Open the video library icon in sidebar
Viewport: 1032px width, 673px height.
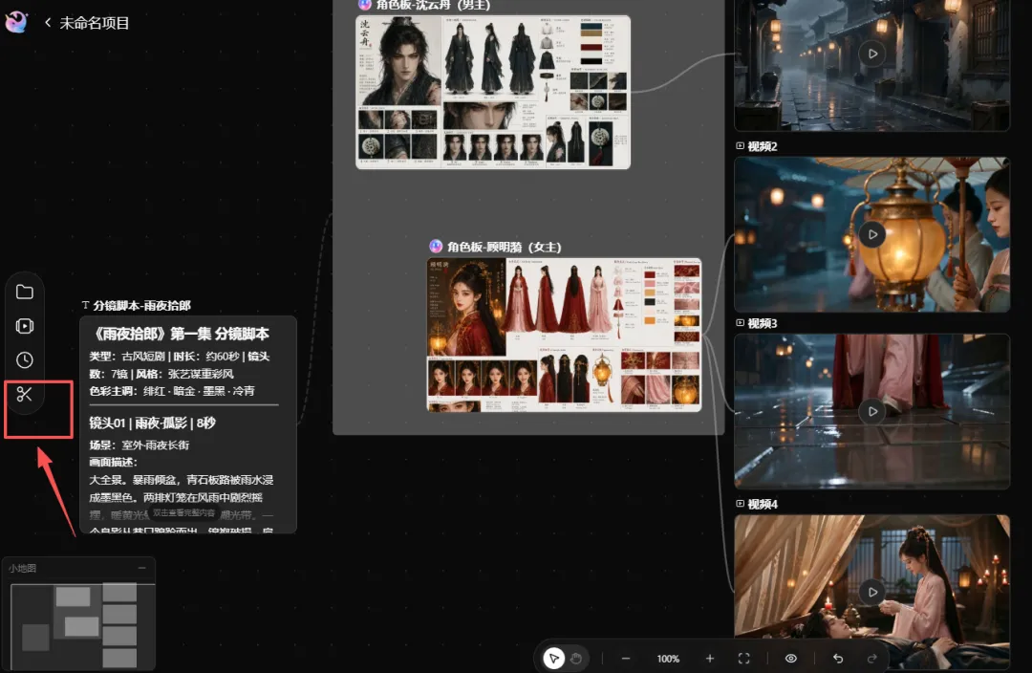pos(24,326)
